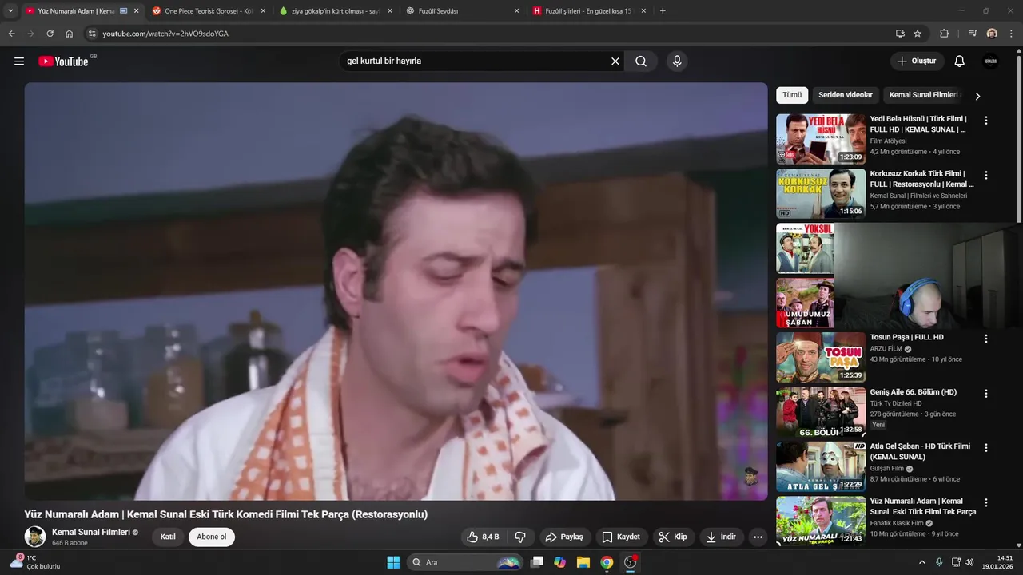Viewport: 1023px width, 575px height.
Task: Select the Seriden videolar chip
Action: 846,95
